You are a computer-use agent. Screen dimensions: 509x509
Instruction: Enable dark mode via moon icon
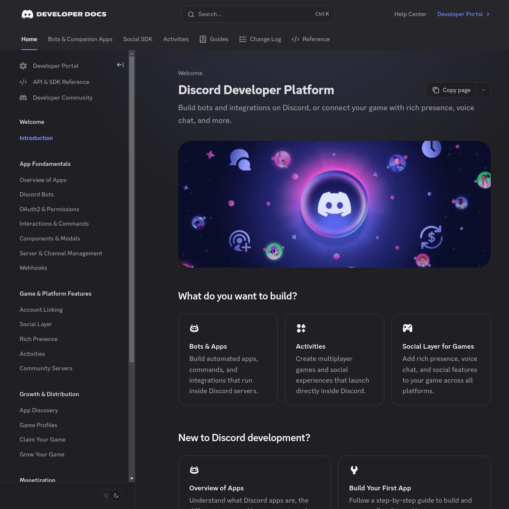[116, 495]
